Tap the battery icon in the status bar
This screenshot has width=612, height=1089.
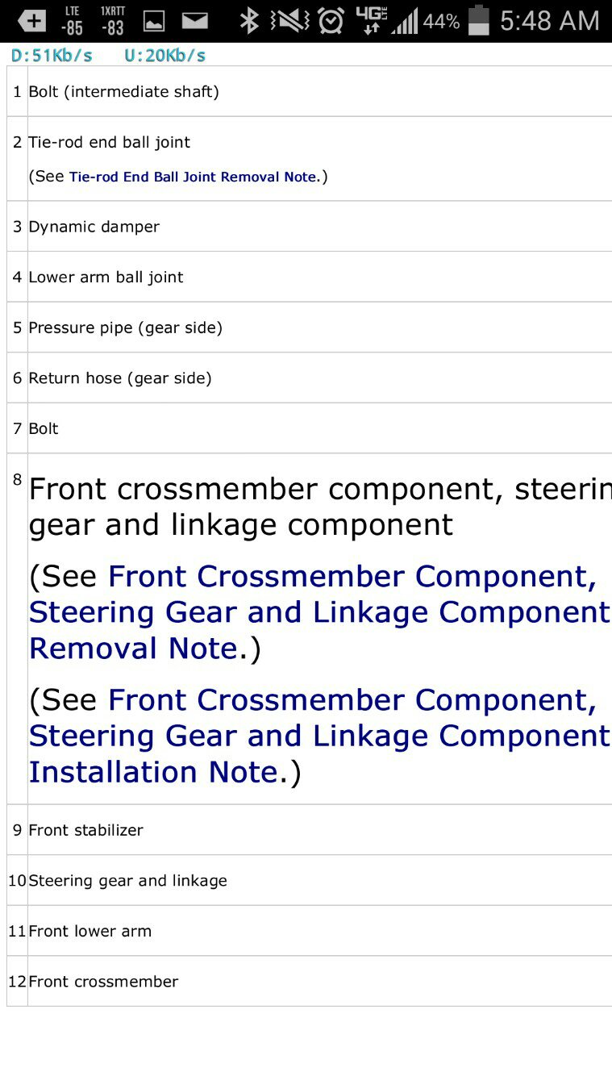tap(479, 20)
